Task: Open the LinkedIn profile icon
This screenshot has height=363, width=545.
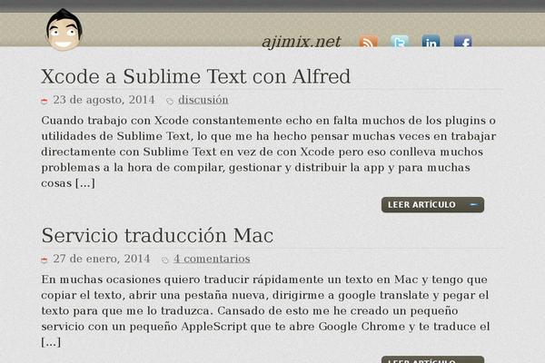Action: (431, 42)
